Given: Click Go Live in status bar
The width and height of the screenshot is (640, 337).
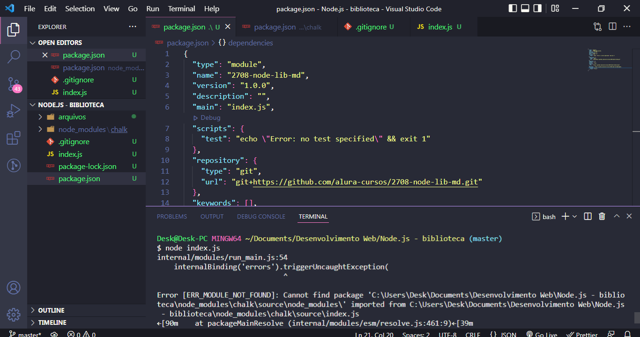Looking at the screenshot, I should pyautogui.click(x=541, y=334).
